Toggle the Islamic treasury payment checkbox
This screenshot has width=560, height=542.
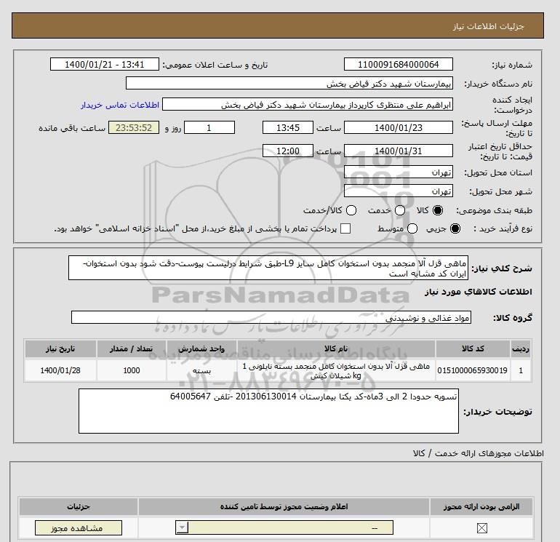click(345, 228)
